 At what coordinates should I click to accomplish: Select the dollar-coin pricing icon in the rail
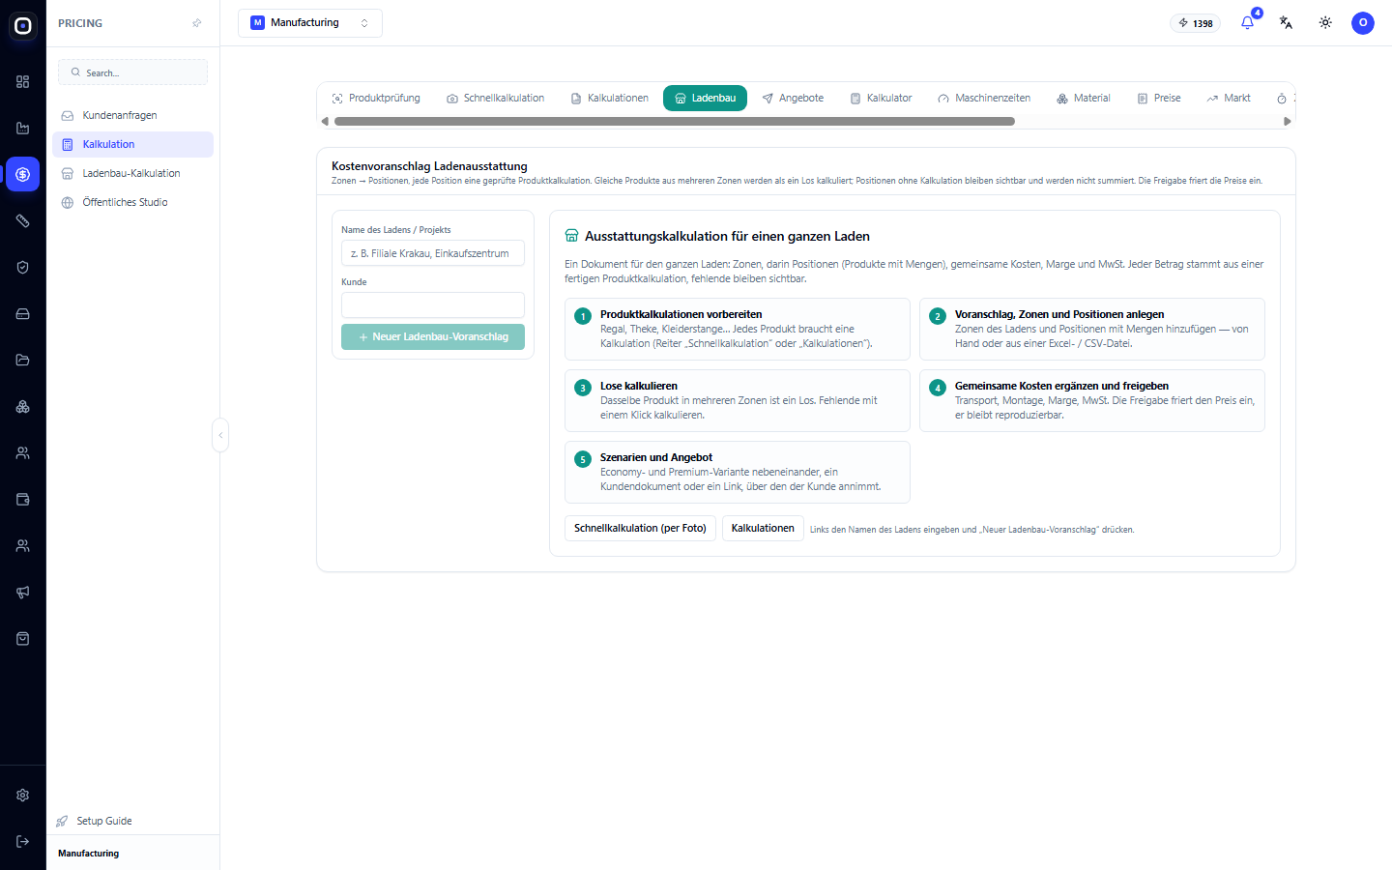[x=23, y=175]
